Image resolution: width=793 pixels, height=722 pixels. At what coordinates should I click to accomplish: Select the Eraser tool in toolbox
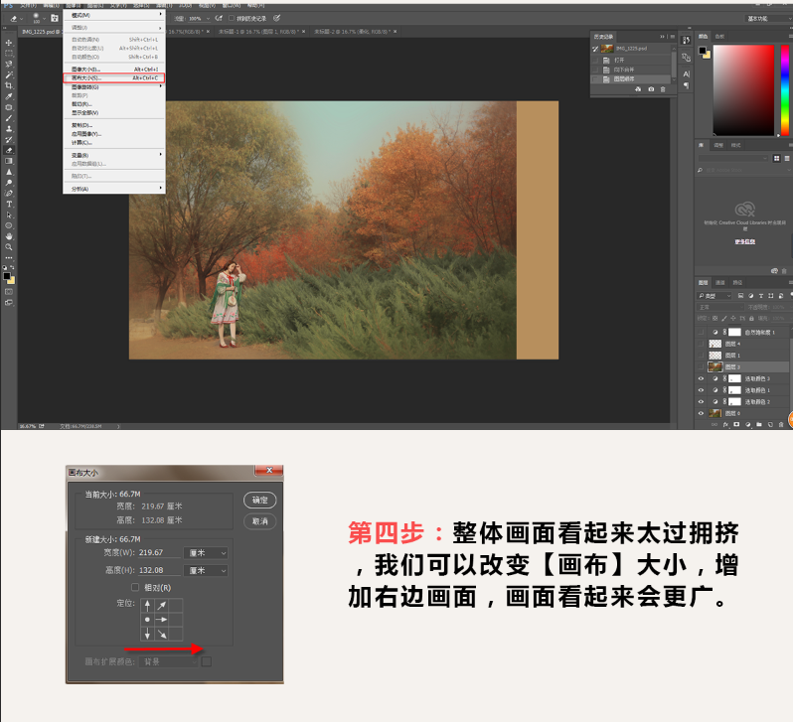click(x=9, y=150)
